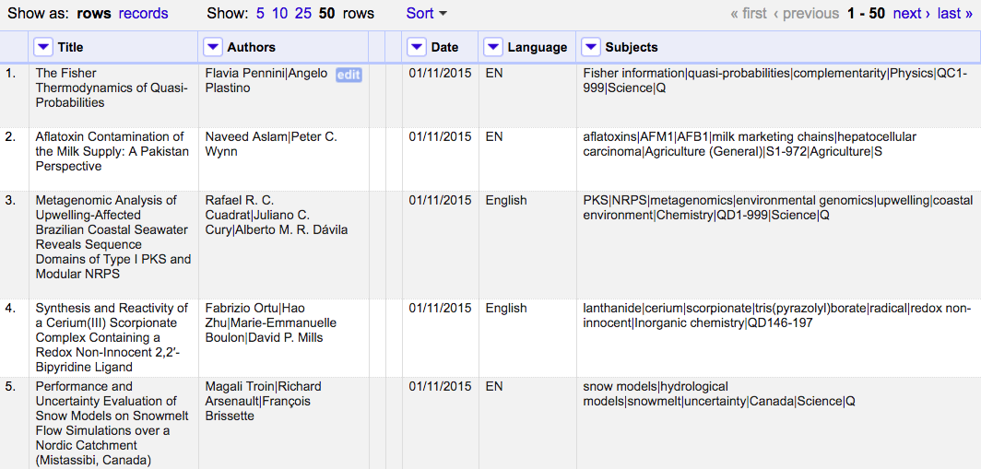Click row number 2
Screen dimensions: 981x469
(11, 137)
